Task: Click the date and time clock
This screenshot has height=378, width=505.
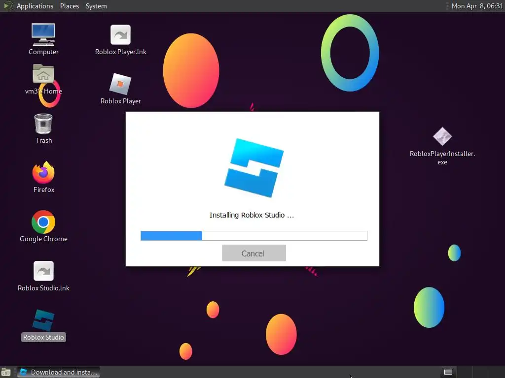Action: 477,6
